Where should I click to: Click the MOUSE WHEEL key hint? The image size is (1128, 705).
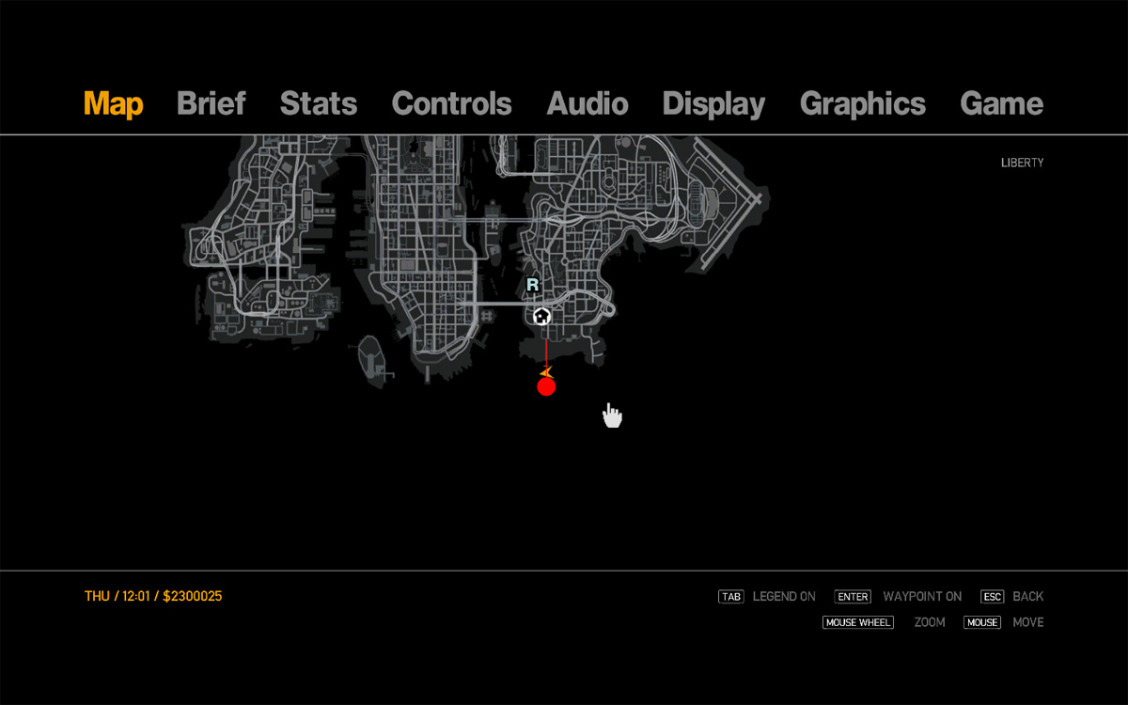coord(857,622)
